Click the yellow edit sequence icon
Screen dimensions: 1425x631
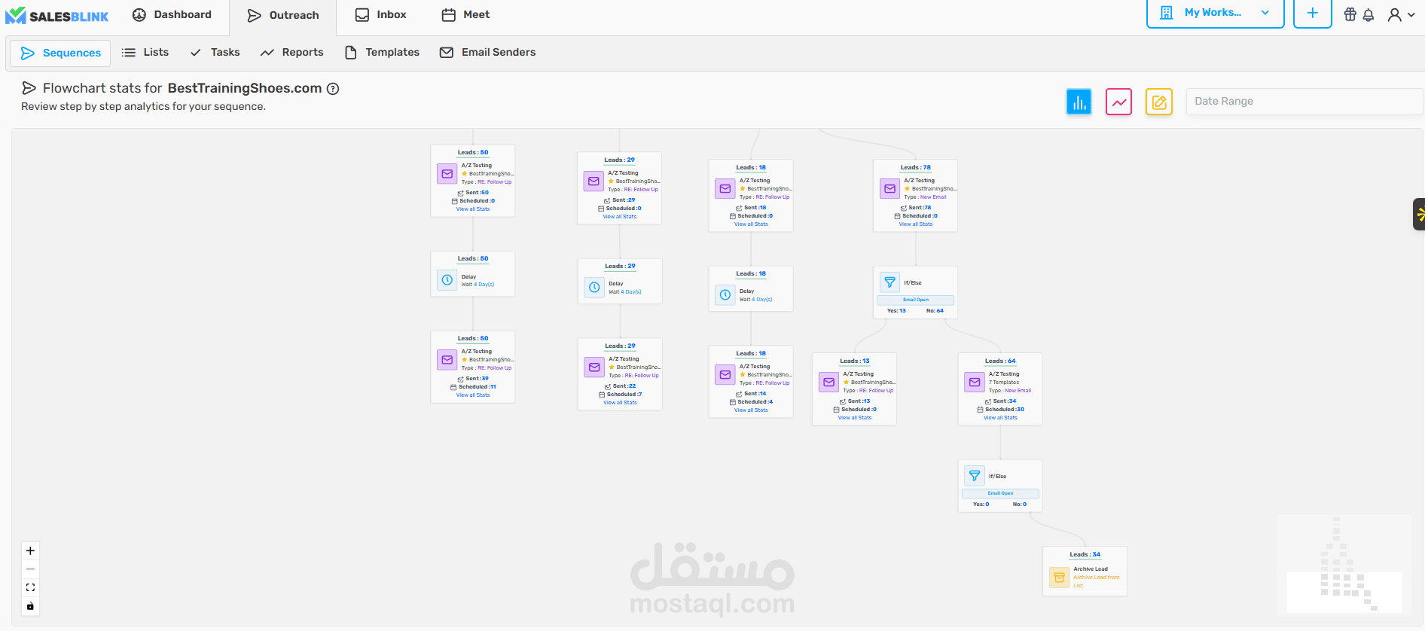coord(1159,102)
